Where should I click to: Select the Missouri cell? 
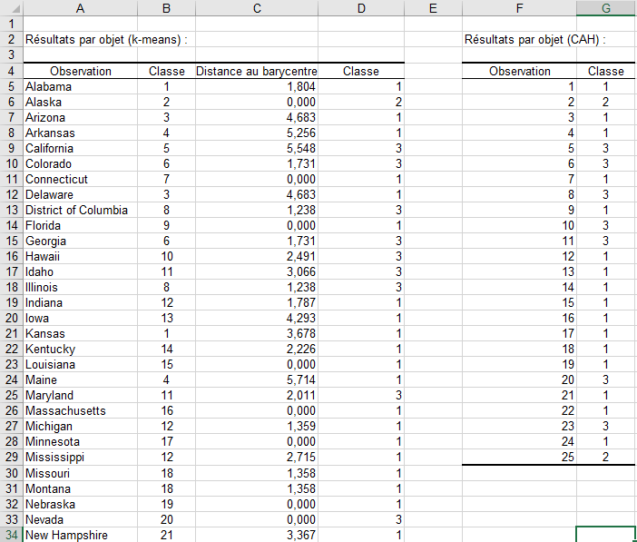[81, 473]
